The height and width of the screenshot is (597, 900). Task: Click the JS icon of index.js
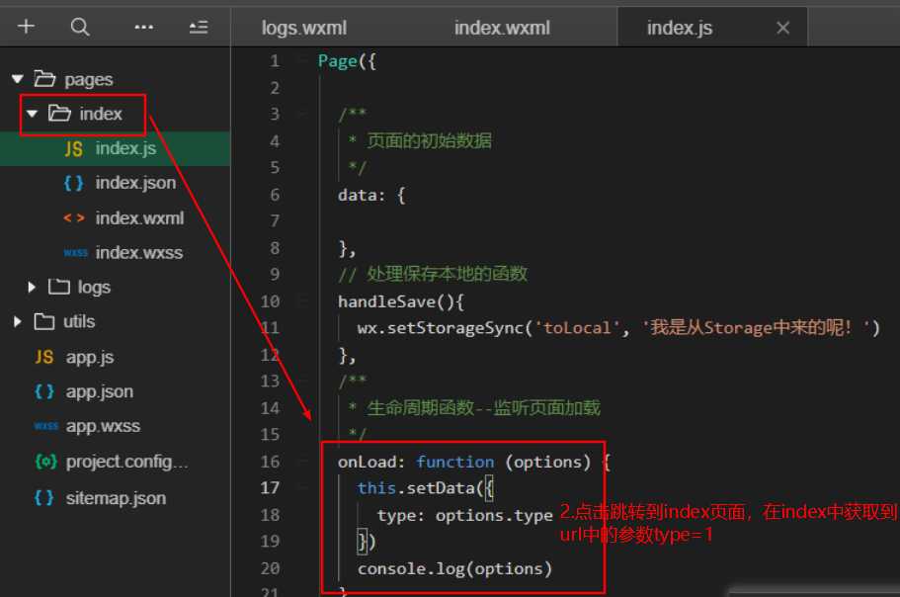point(73,148)
